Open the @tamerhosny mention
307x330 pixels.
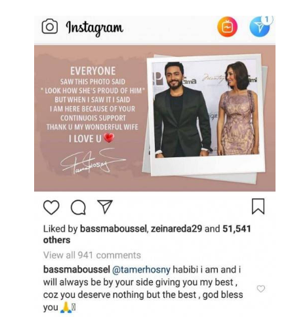click(x=141, y=270)
